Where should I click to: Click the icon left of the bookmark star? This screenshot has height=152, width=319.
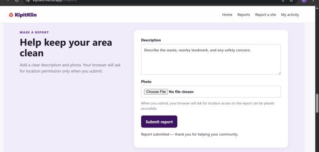(283, 1)
